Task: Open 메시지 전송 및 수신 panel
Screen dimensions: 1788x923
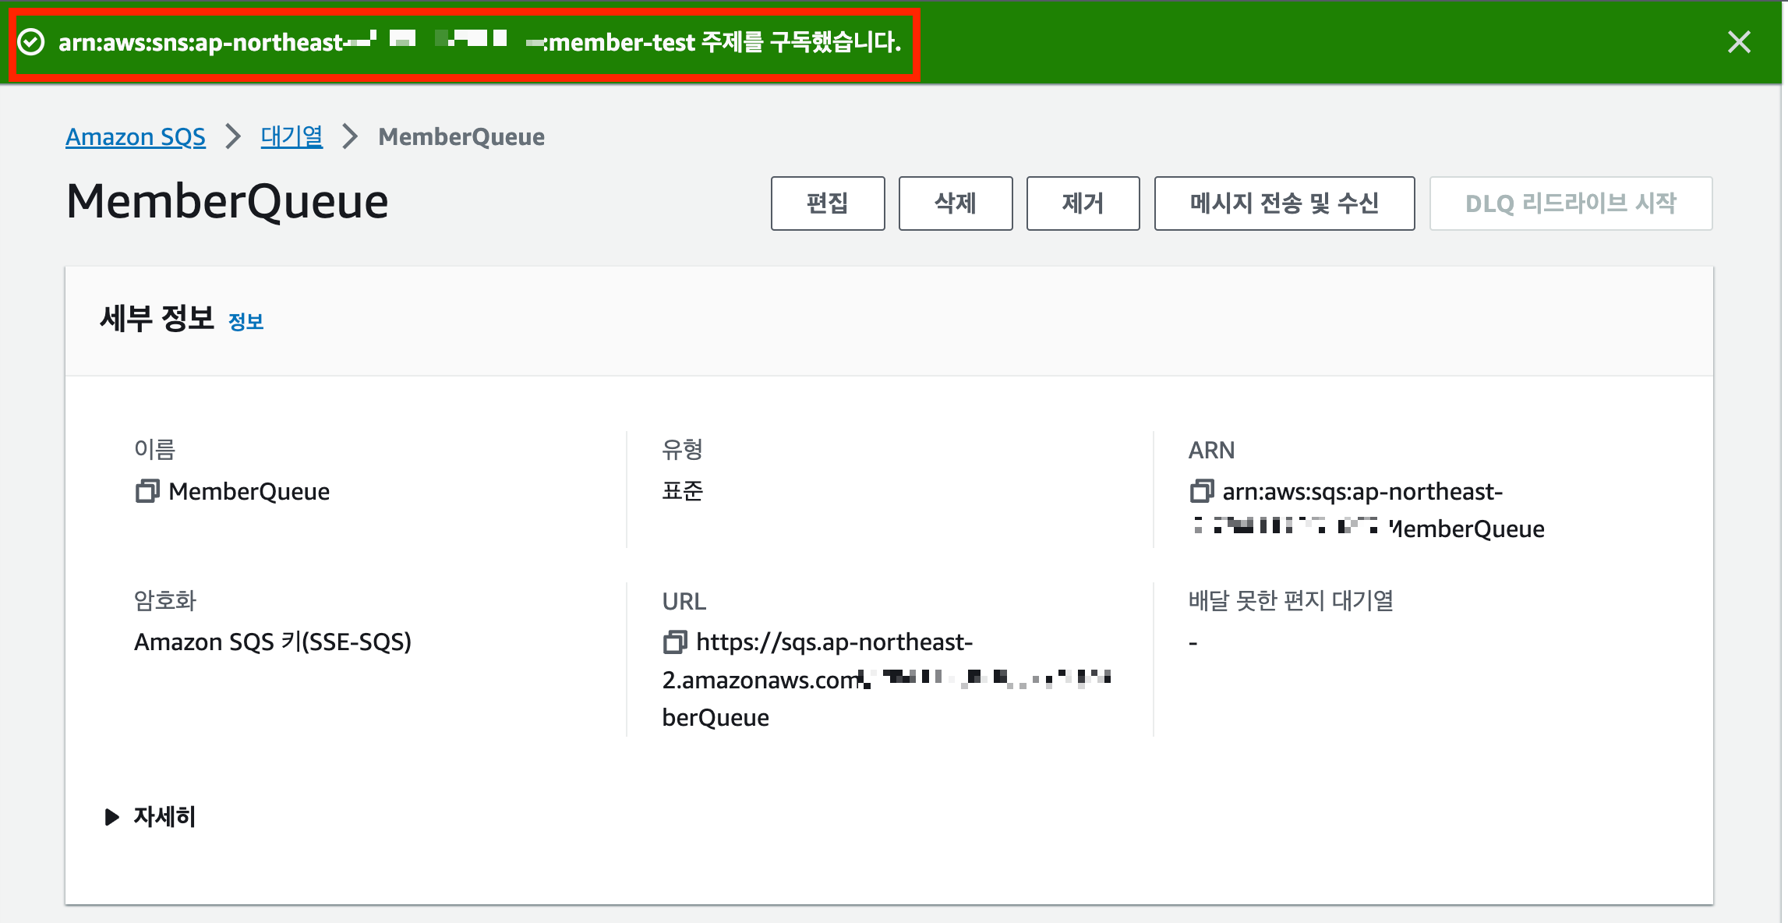Action: click(1284, 203)
